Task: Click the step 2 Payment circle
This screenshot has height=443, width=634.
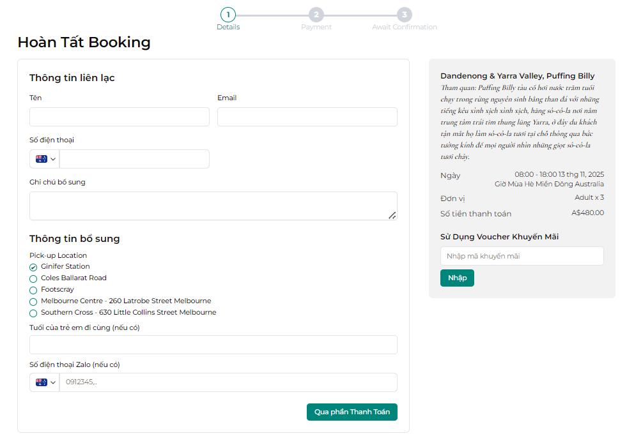Action: (316, 15)
